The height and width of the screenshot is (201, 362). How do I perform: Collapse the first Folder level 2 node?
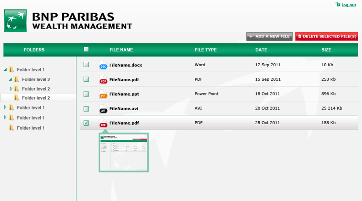[10, 79]
